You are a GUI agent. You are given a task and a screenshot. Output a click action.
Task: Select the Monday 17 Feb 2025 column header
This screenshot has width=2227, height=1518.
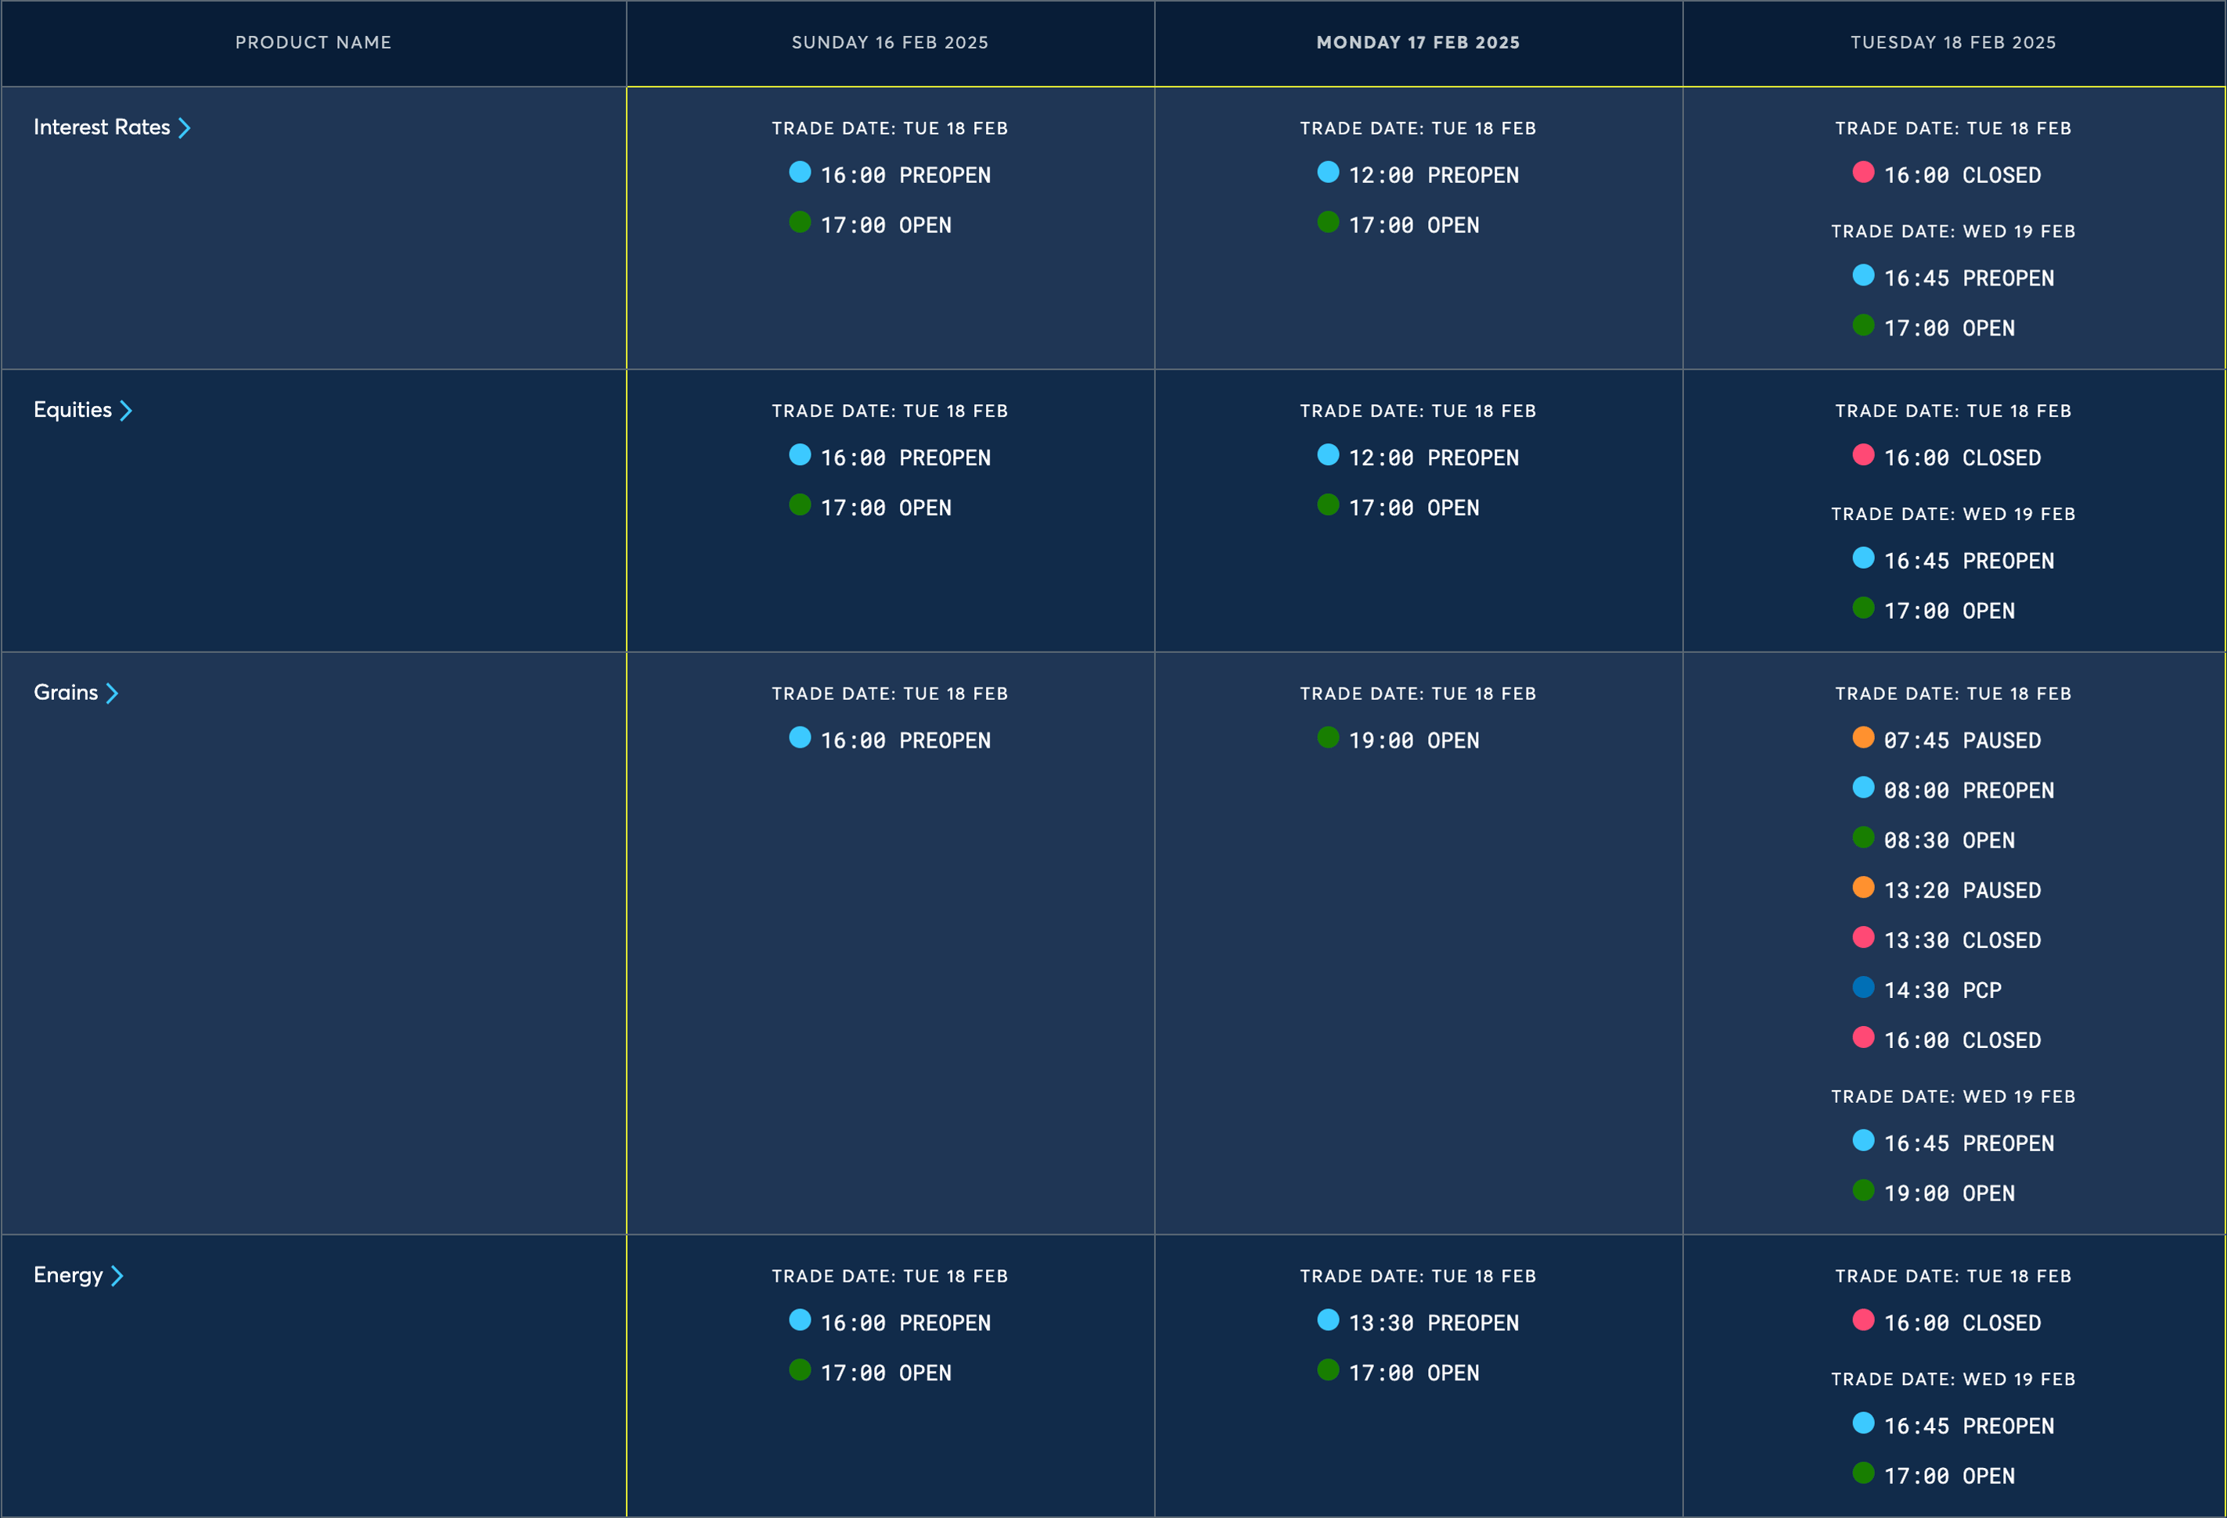point(1417,42)
